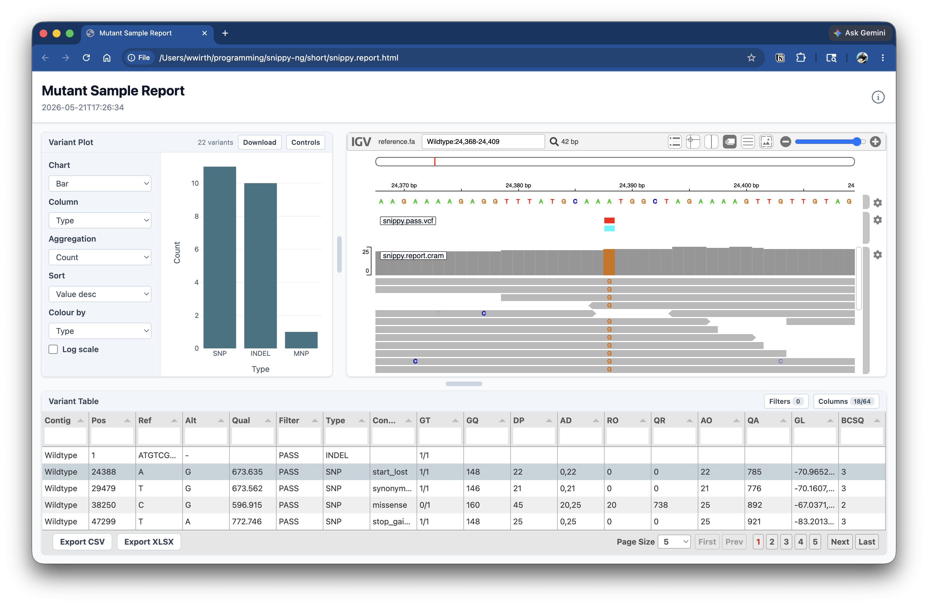The image size is (928, 606).
Task: Open the Page Size dropdown
Action: tap(674, 542)
